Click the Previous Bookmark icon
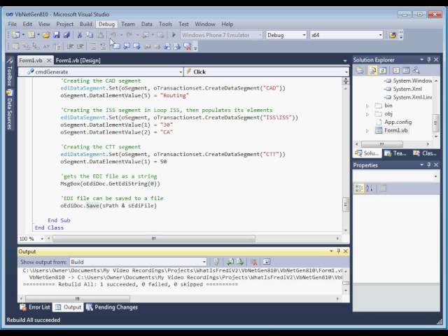Image resolution: width=448 pixels, height=336 pixels. [126, 46]
